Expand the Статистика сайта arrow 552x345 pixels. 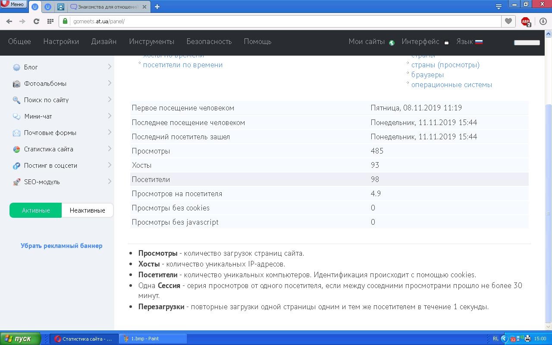point(110,148)
